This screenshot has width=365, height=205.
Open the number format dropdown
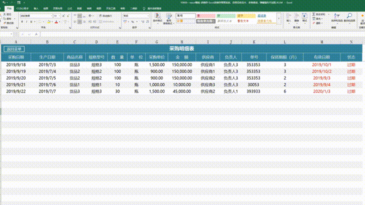[x=148, y=16]
